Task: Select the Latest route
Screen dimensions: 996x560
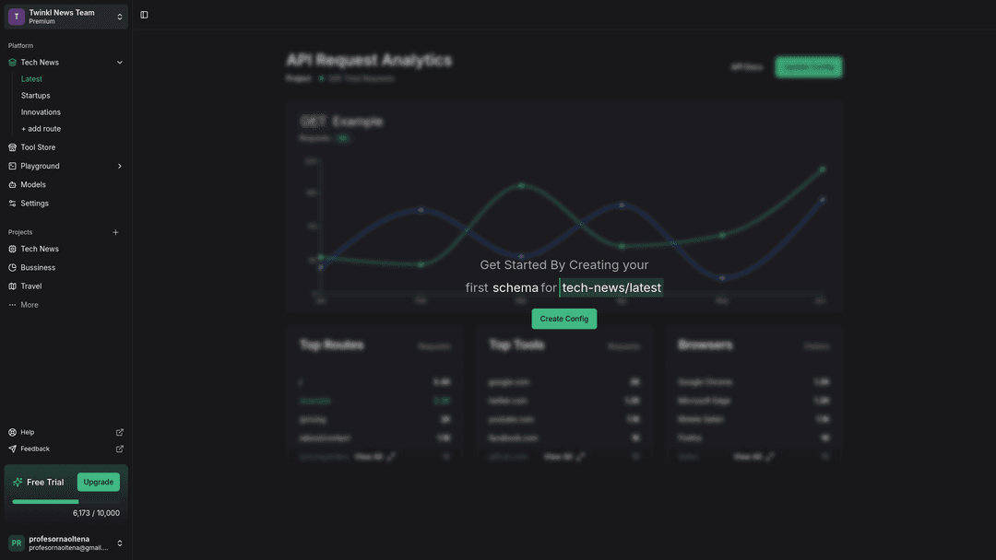Action: pyautogui.click(x=31, y=79)
